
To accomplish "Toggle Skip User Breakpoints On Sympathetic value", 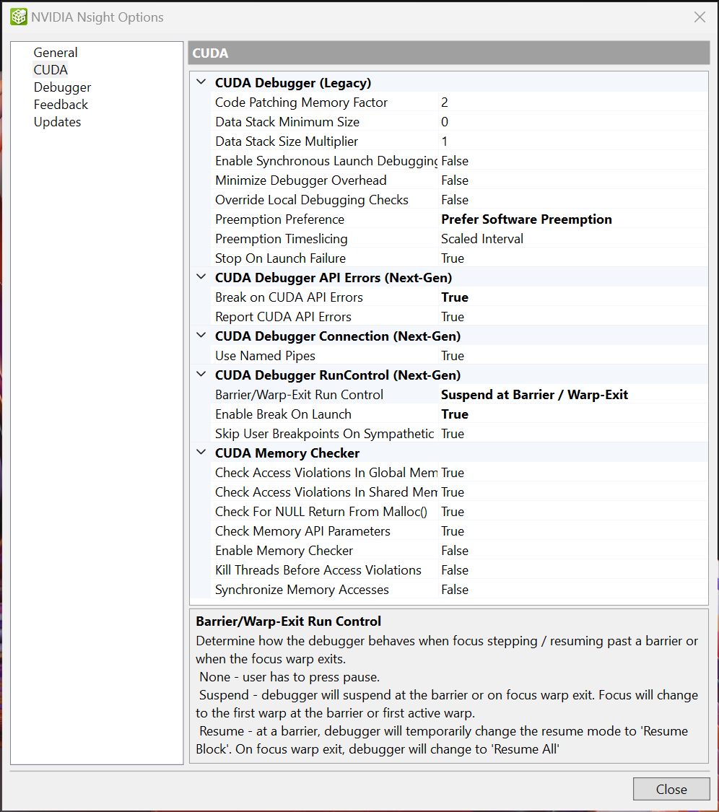I will 572,434.
